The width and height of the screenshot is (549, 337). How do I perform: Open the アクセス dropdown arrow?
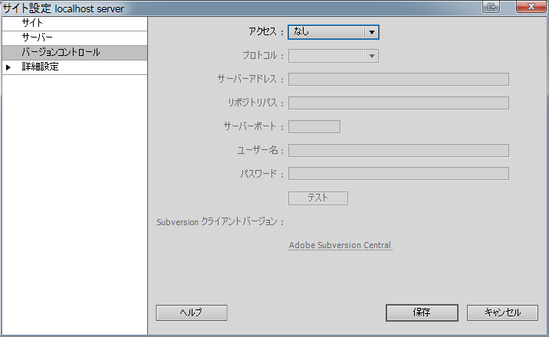coord(371,32)
